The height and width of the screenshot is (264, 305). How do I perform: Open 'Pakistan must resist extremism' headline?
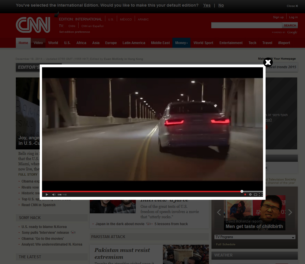click(122, 253)
